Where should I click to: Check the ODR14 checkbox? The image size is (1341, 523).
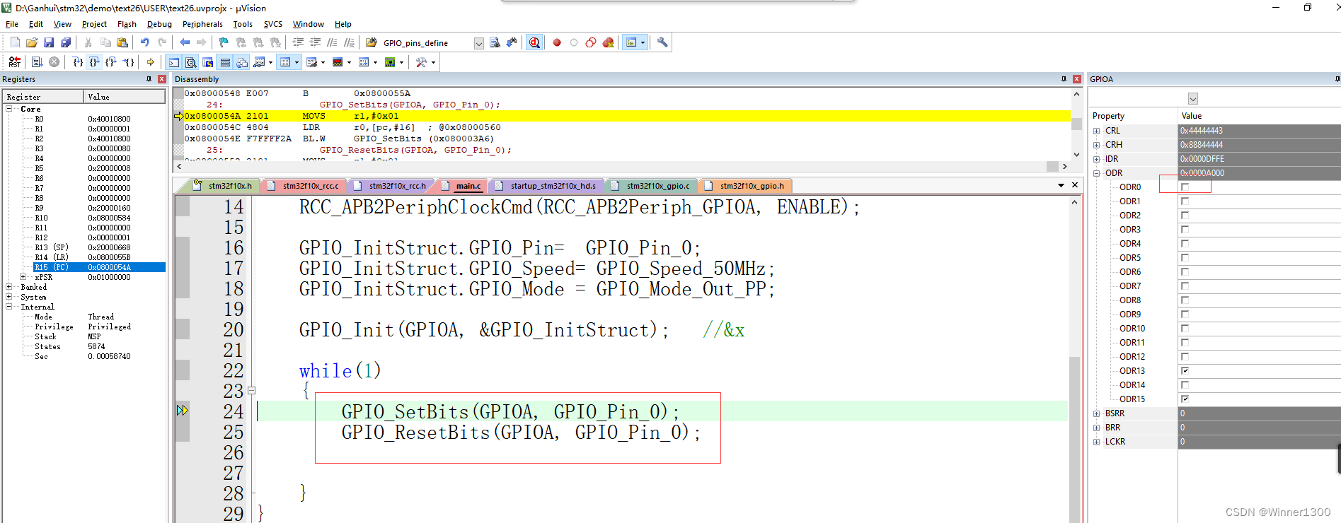point(1185,385)
